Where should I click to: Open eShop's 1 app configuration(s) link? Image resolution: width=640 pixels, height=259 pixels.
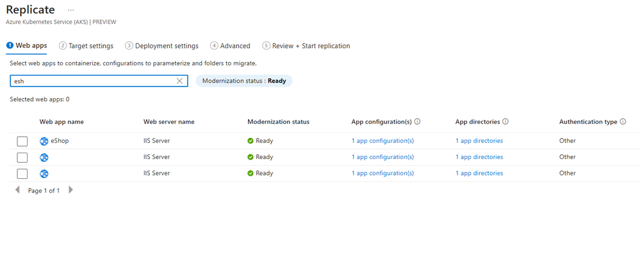383,141
